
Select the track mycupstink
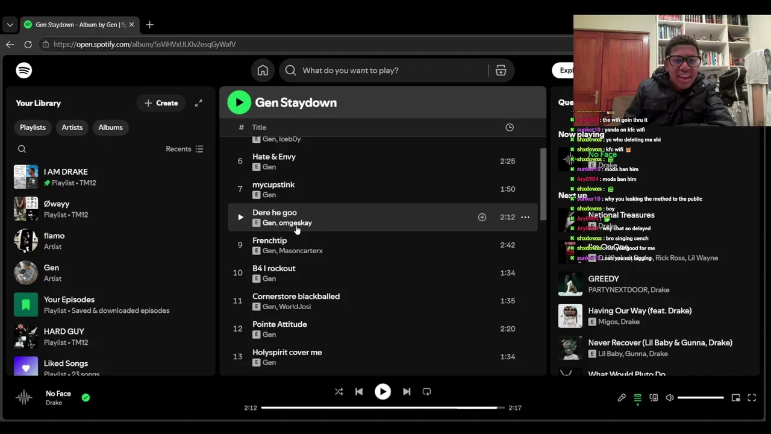click(x=382, y=189)
